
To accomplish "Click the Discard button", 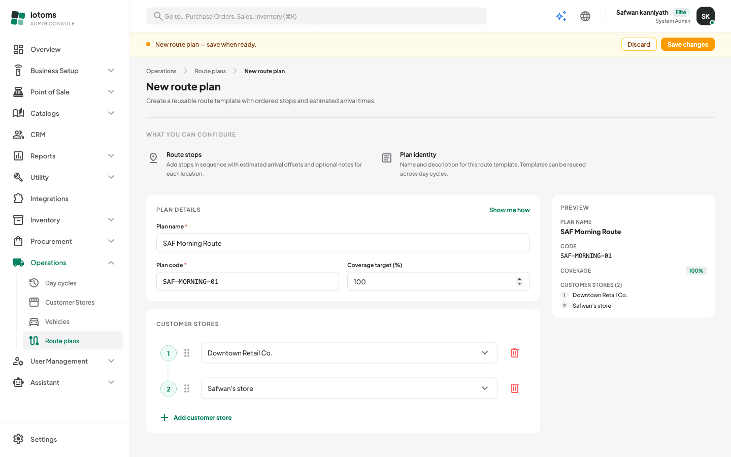I will click(639, 44).
